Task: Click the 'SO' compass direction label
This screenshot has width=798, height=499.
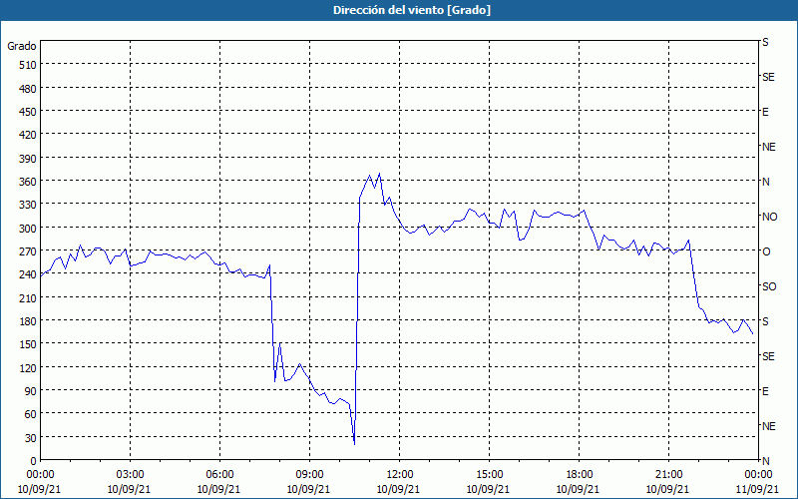Action: click(x=769, y=286)
